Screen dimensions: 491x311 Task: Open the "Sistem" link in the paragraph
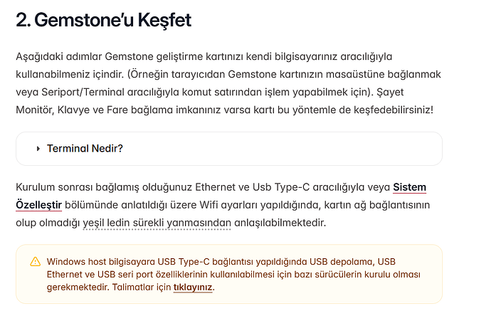(x=409, y=187)
